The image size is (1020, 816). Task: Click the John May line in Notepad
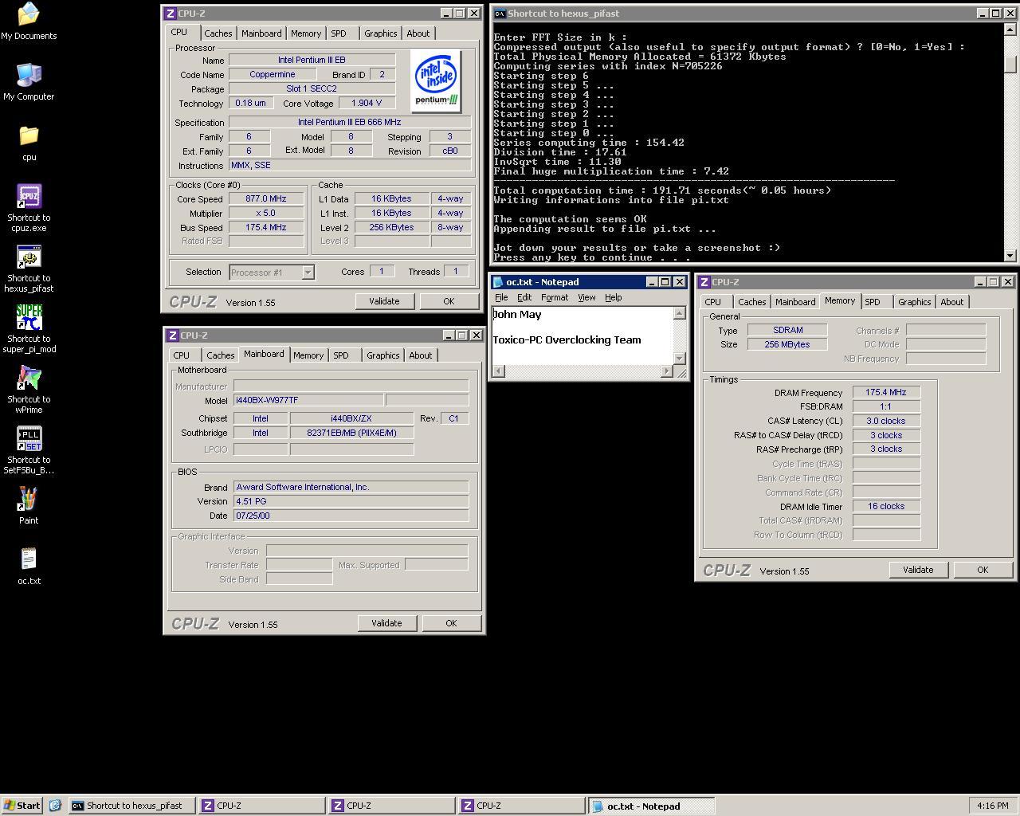click(x=517, y=315)
